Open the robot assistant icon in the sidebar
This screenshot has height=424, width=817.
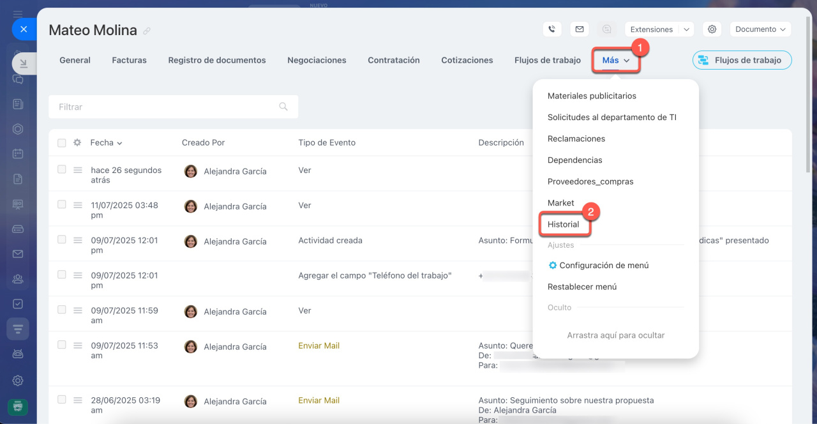pyautogui.click(x=18, y=354)
